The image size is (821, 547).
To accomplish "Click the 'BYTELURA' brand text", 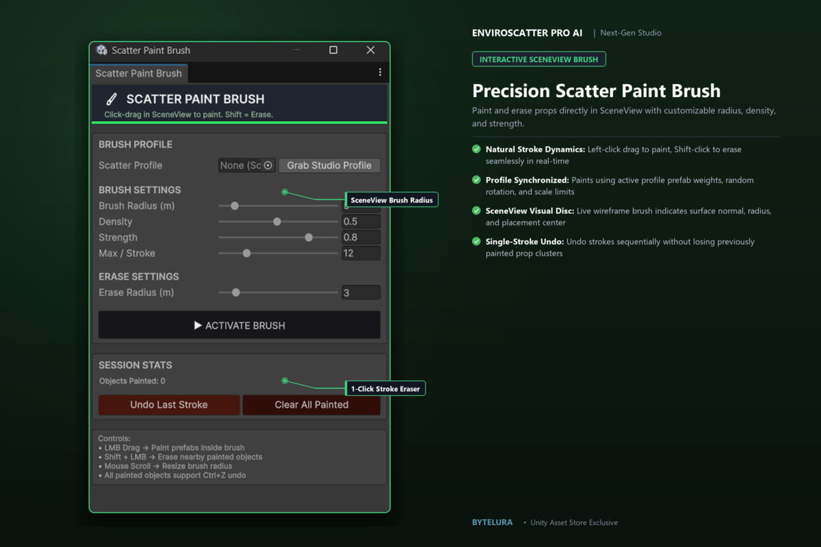I will click(x=492, y=522).
